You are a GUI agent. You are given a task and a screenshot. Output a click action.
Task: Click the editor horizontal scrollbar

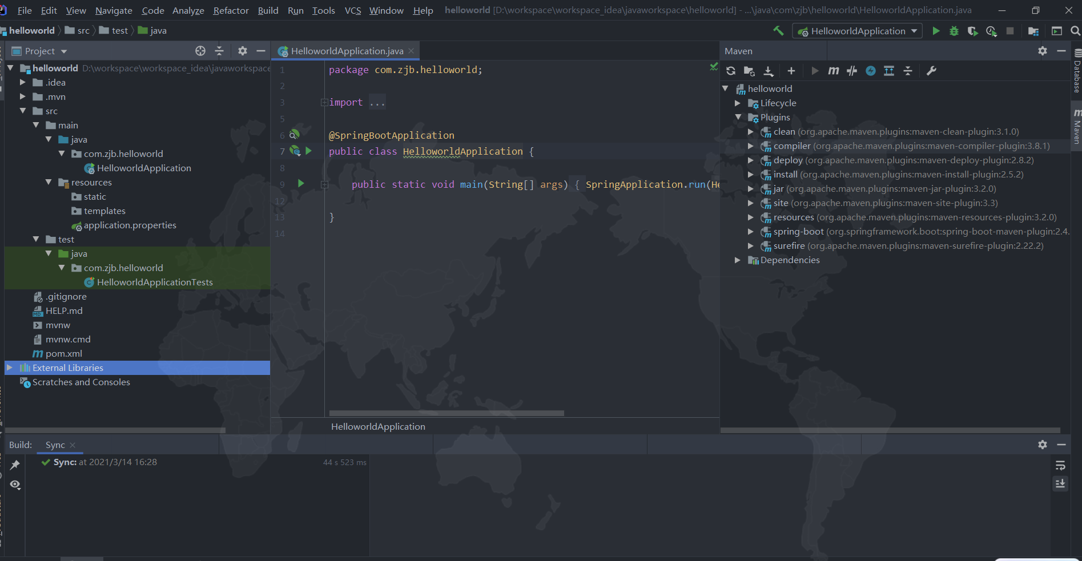click(447, 413)
